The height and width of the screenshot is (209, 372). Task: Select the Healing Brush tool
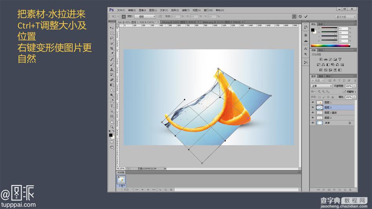[112, 59]
